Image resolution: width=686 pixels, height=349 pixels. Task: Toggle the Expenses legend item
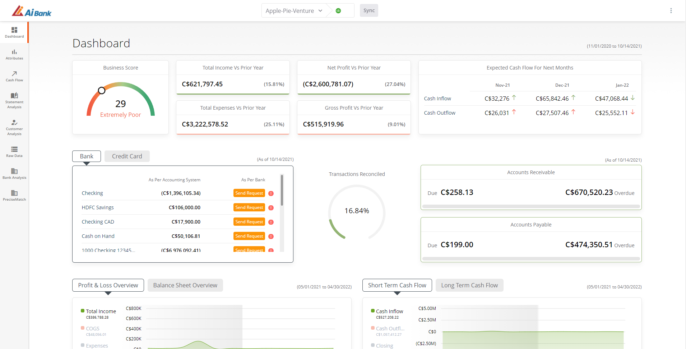pyautogui.click(x=94, y=346)
